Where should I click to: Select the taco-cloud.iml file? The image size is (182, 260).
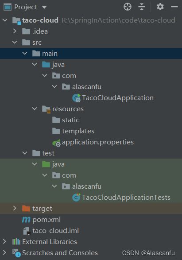pos(50,231)
